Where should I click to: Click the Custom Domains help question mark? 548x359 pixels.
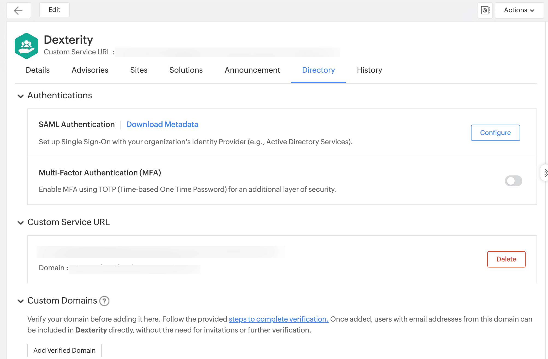point(104,301)
